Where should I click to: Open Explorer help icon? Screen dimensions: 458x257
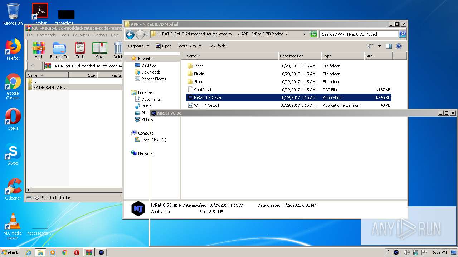(x=399, y=46)
